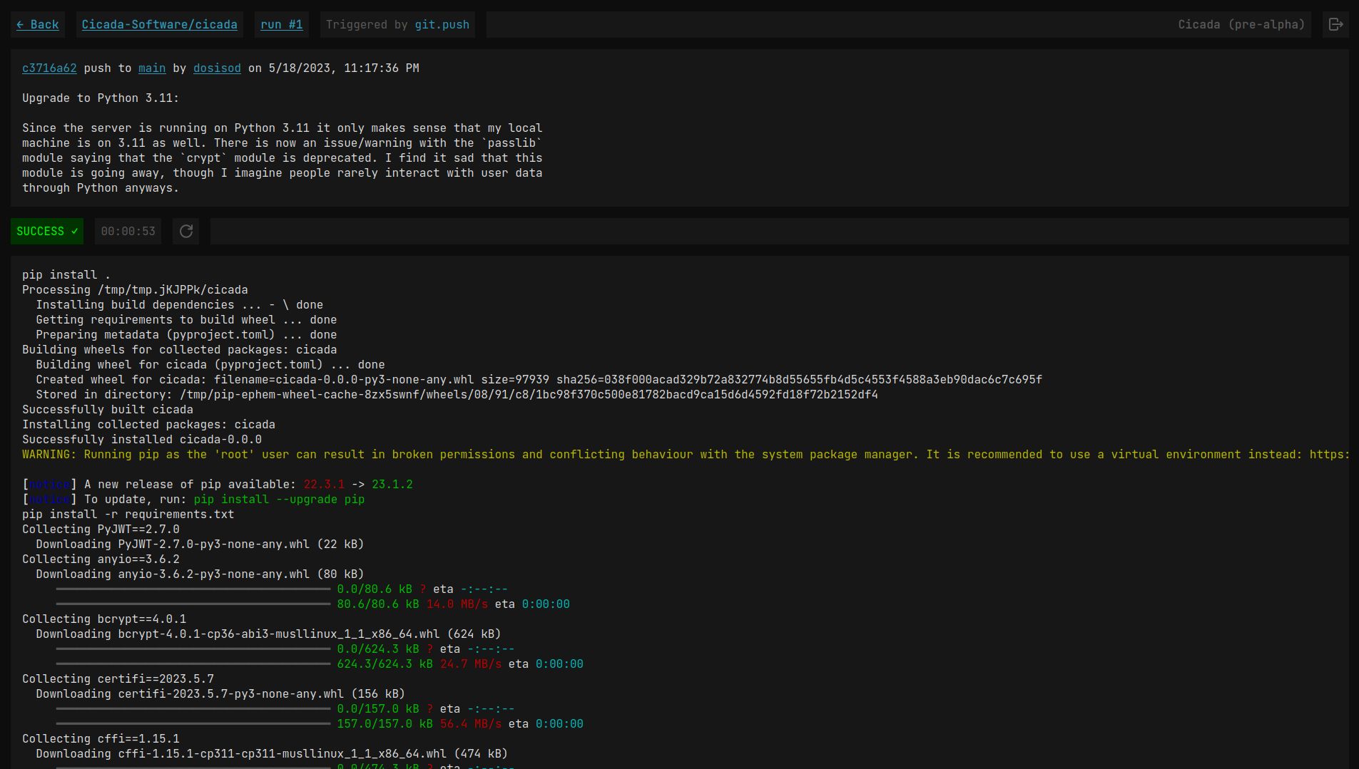Open the main branch link
The image size is (1359, 769).
(x=152, y=68)
